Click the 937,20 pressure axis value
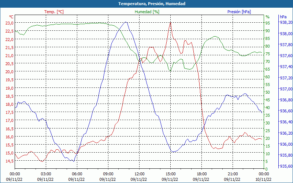Image resolution: width=293 pixels, height=183 pixels. (x=286, y=78)
